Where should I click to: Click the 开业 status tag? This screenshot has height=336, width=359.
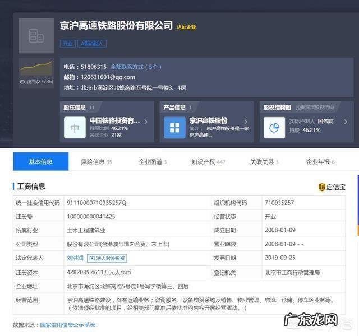pos(68,44)
